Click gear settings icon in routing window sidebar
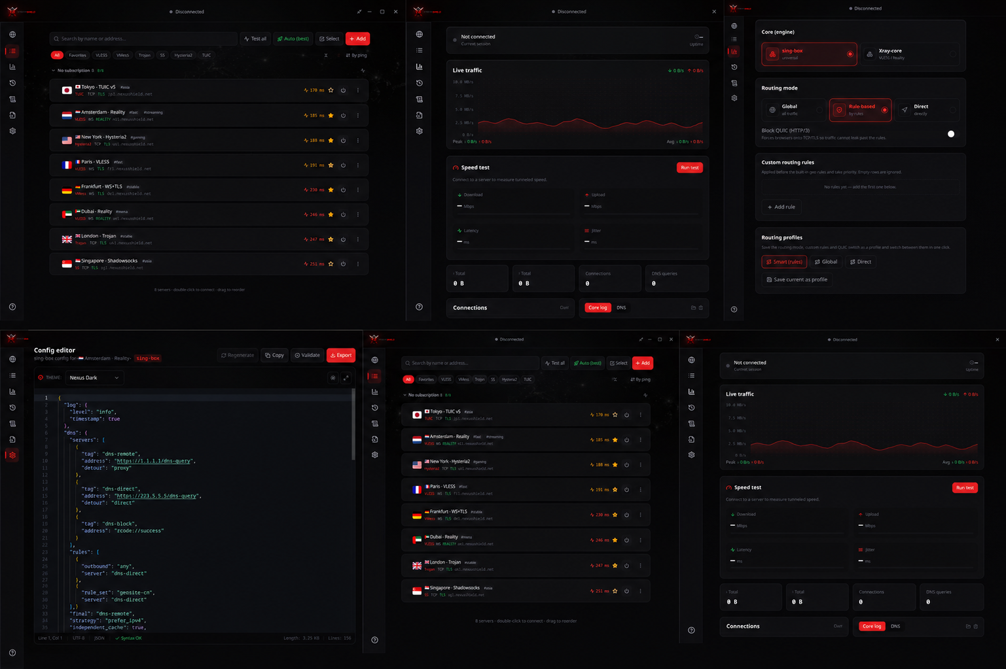The image size is (1006, 669). [734, 98]
